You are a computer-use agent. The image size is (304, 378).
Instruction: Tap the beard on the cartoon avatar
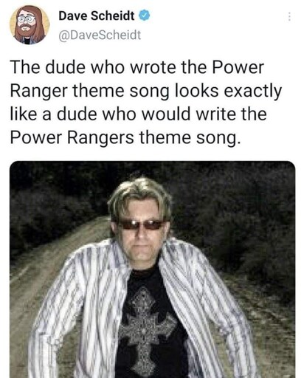pos(26,31)
